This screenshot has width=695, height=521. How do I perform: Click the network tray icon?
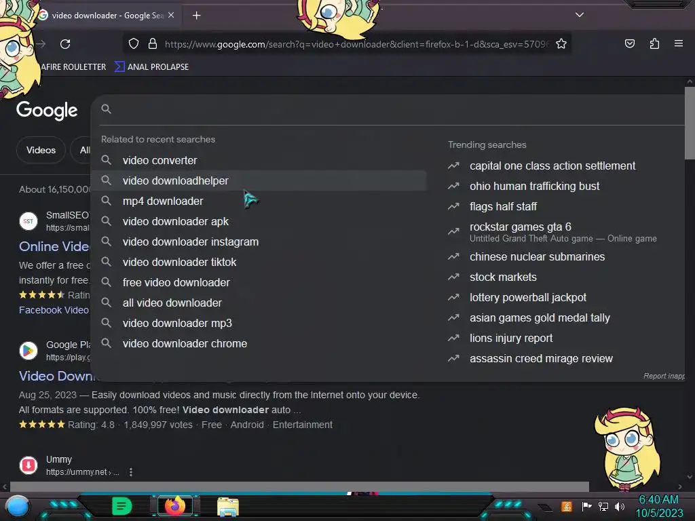[x=603, y=506]
